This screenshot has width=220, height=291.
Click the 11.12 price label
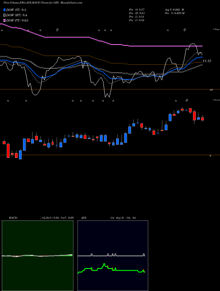(207, 61)
